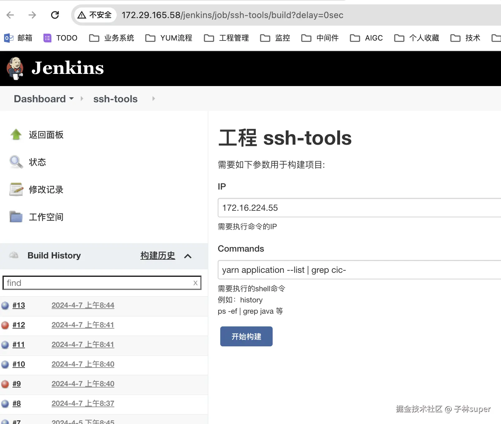The height and width of the screenshot is (424, 501).
Task: Click the Jenkins butler logo
Action: coord(15,68)
